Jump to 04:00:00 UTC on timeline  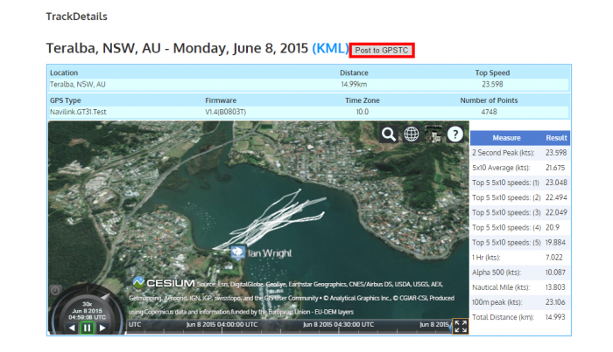pyautogui.click(x=222, y=324)
